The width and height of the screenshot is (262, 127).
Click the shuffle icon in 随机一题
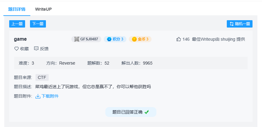tap(231, 24)
